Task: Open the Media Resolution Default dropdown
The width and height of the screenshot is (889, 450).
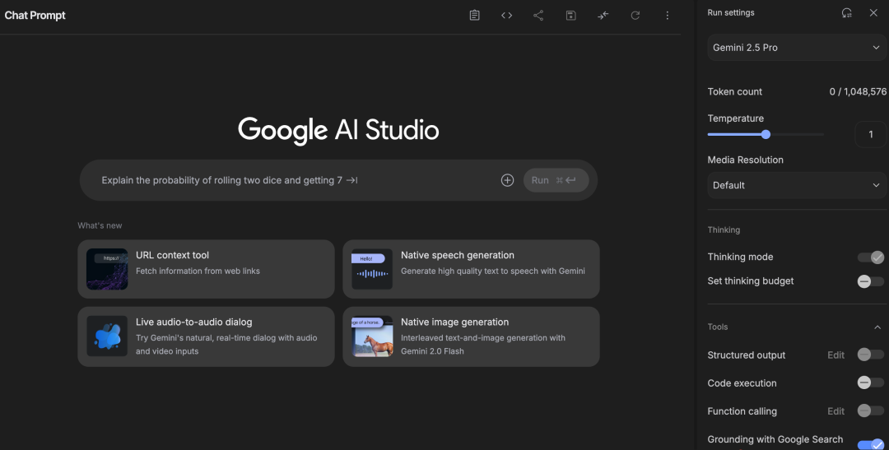Action: tap(796, 186)
